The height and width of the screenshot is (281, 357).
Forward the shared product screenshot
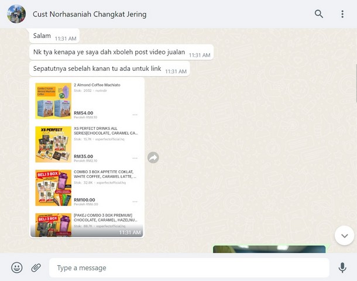click(153, 157)
